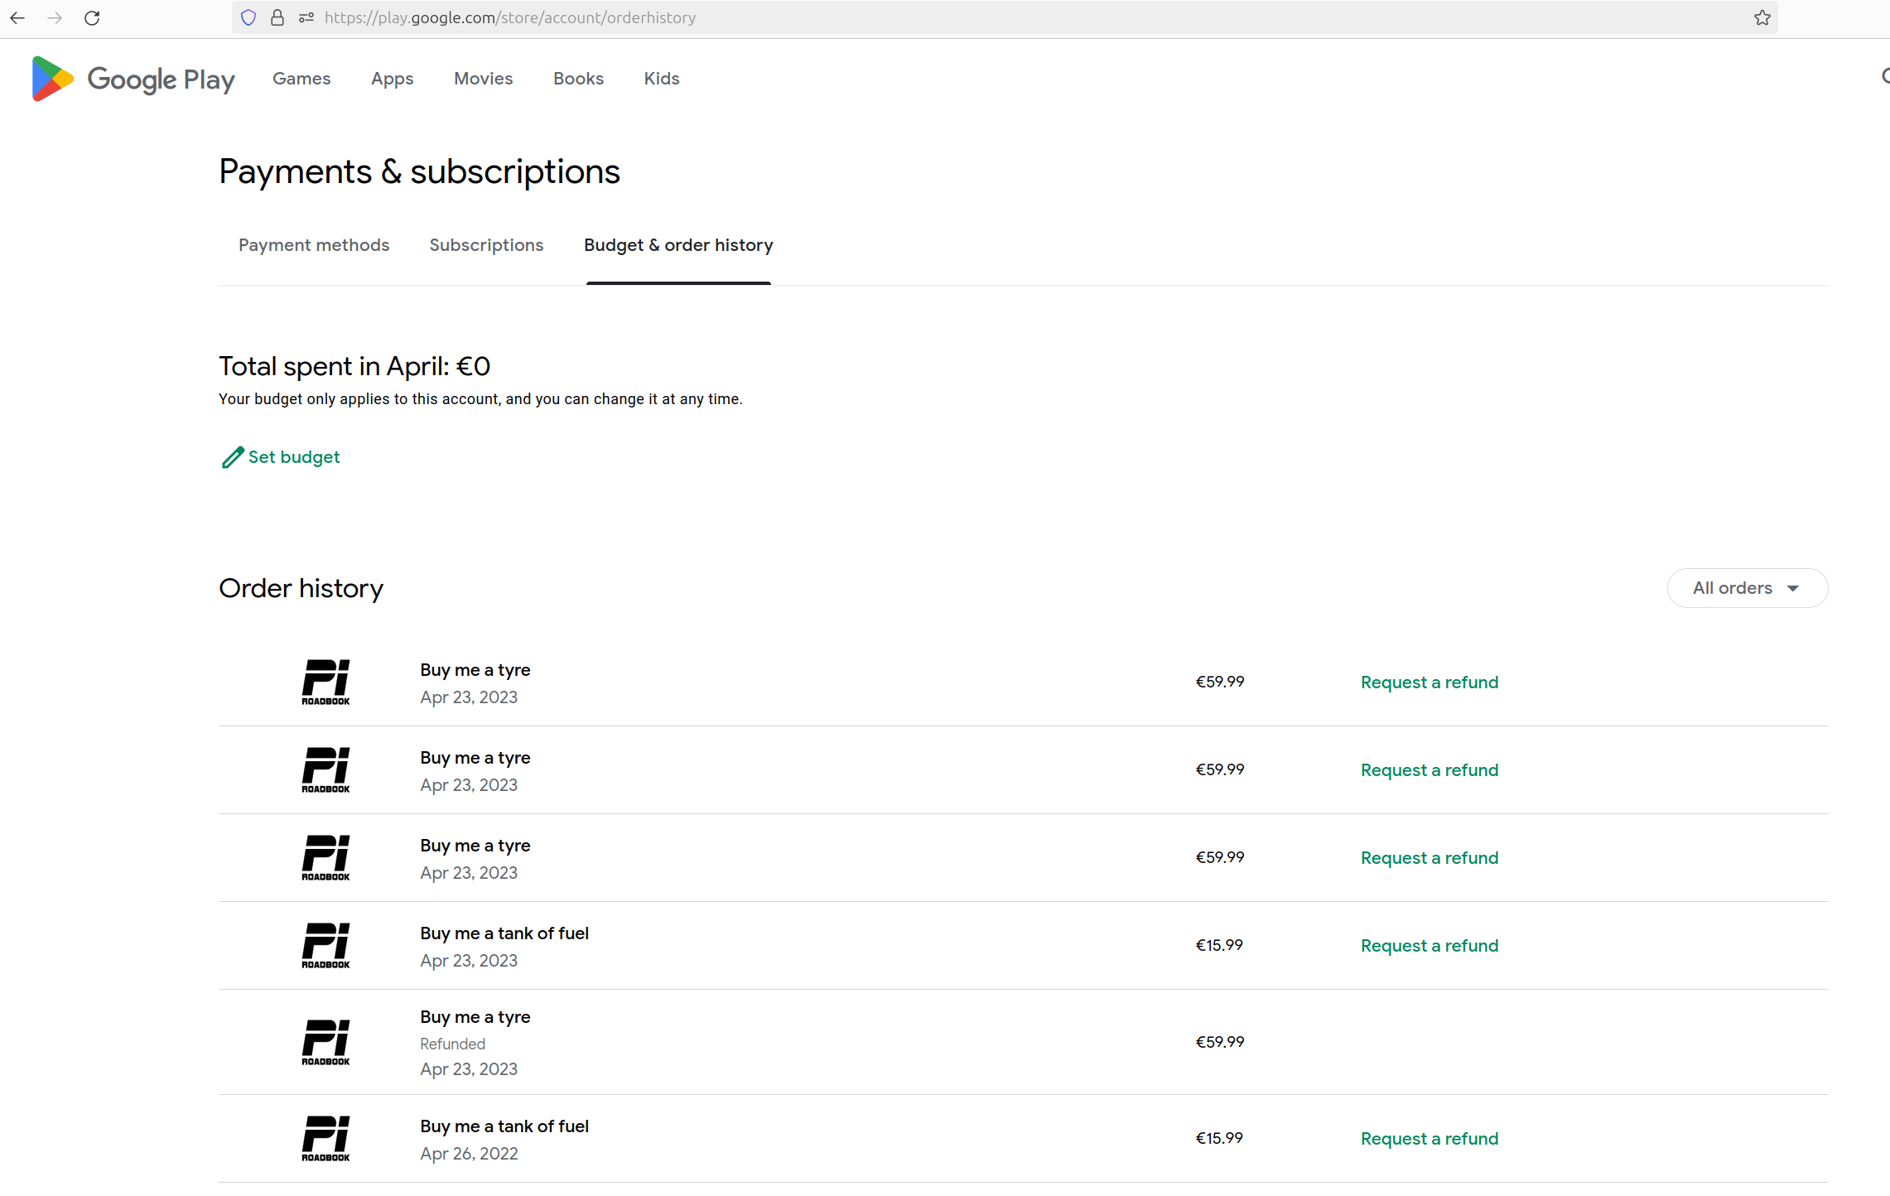This screenshot has width=1890, height=1196.
Task: Click Roadbook icon of the third tyre order
Action: (x=325, y=857)
